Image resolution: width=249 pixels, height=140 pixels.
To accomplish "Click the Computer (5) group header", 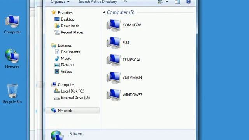I will click(121, 12).
